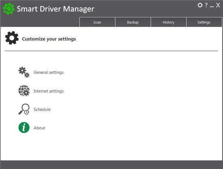Switch to the Backup tab
The width and height of the screenshot is (223, 169).
(133, 22)
